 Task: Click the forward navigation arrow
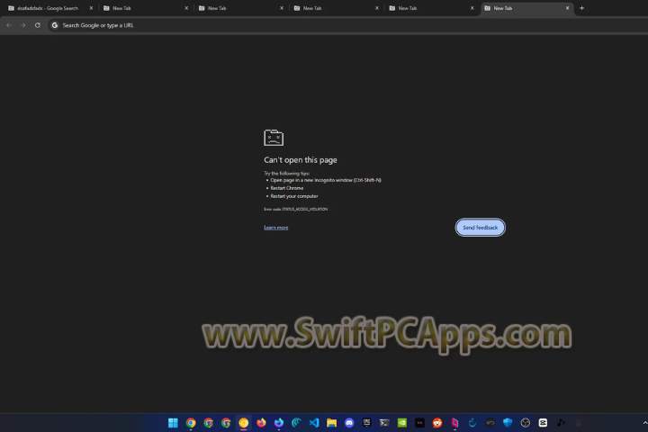pos(23,25)
